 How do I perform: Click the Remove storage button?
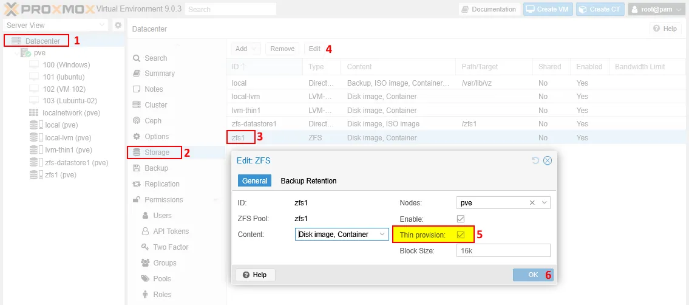[x=282, y=49]
